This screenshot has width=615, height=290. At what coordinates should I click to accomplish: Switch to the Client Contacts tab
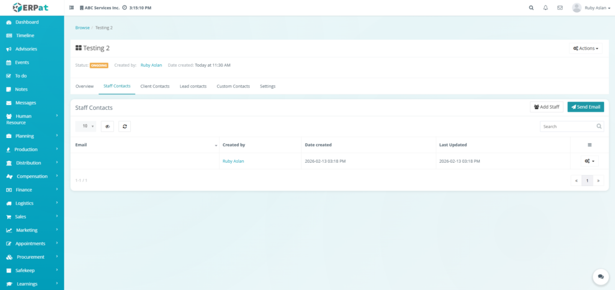pyautogui.click(x=155, y=86)
